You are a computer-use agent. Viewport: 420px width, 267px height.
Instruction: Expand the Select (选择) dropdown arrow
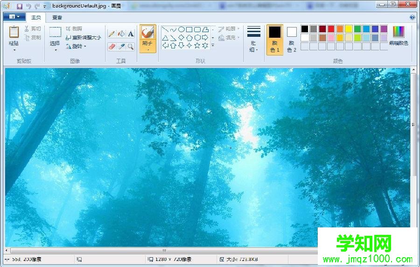56,50
